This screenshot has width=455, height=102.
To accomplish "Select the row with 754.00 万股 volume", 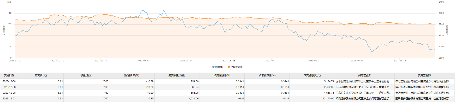I will [x=227, y=81].
